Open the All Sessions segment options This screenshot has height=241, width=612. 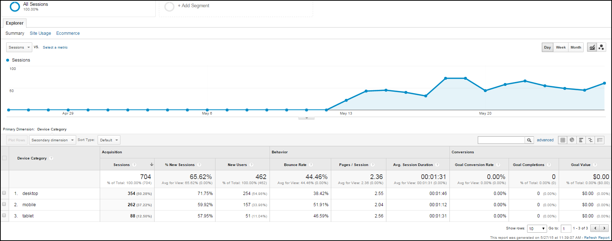[78, 8]
